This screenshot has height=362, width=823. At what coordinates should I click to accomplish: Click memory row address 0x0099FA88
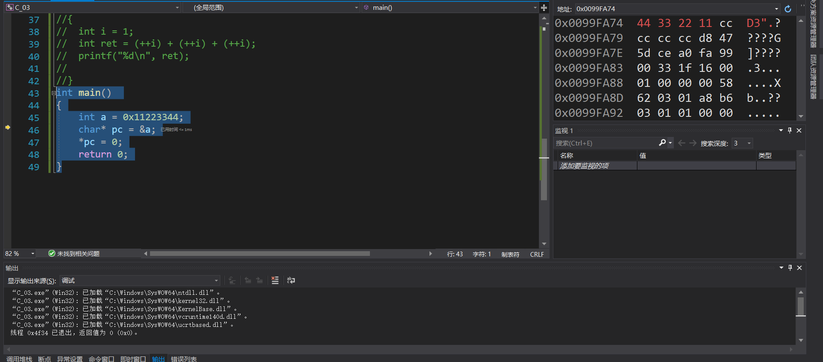(x=589, y=83)
